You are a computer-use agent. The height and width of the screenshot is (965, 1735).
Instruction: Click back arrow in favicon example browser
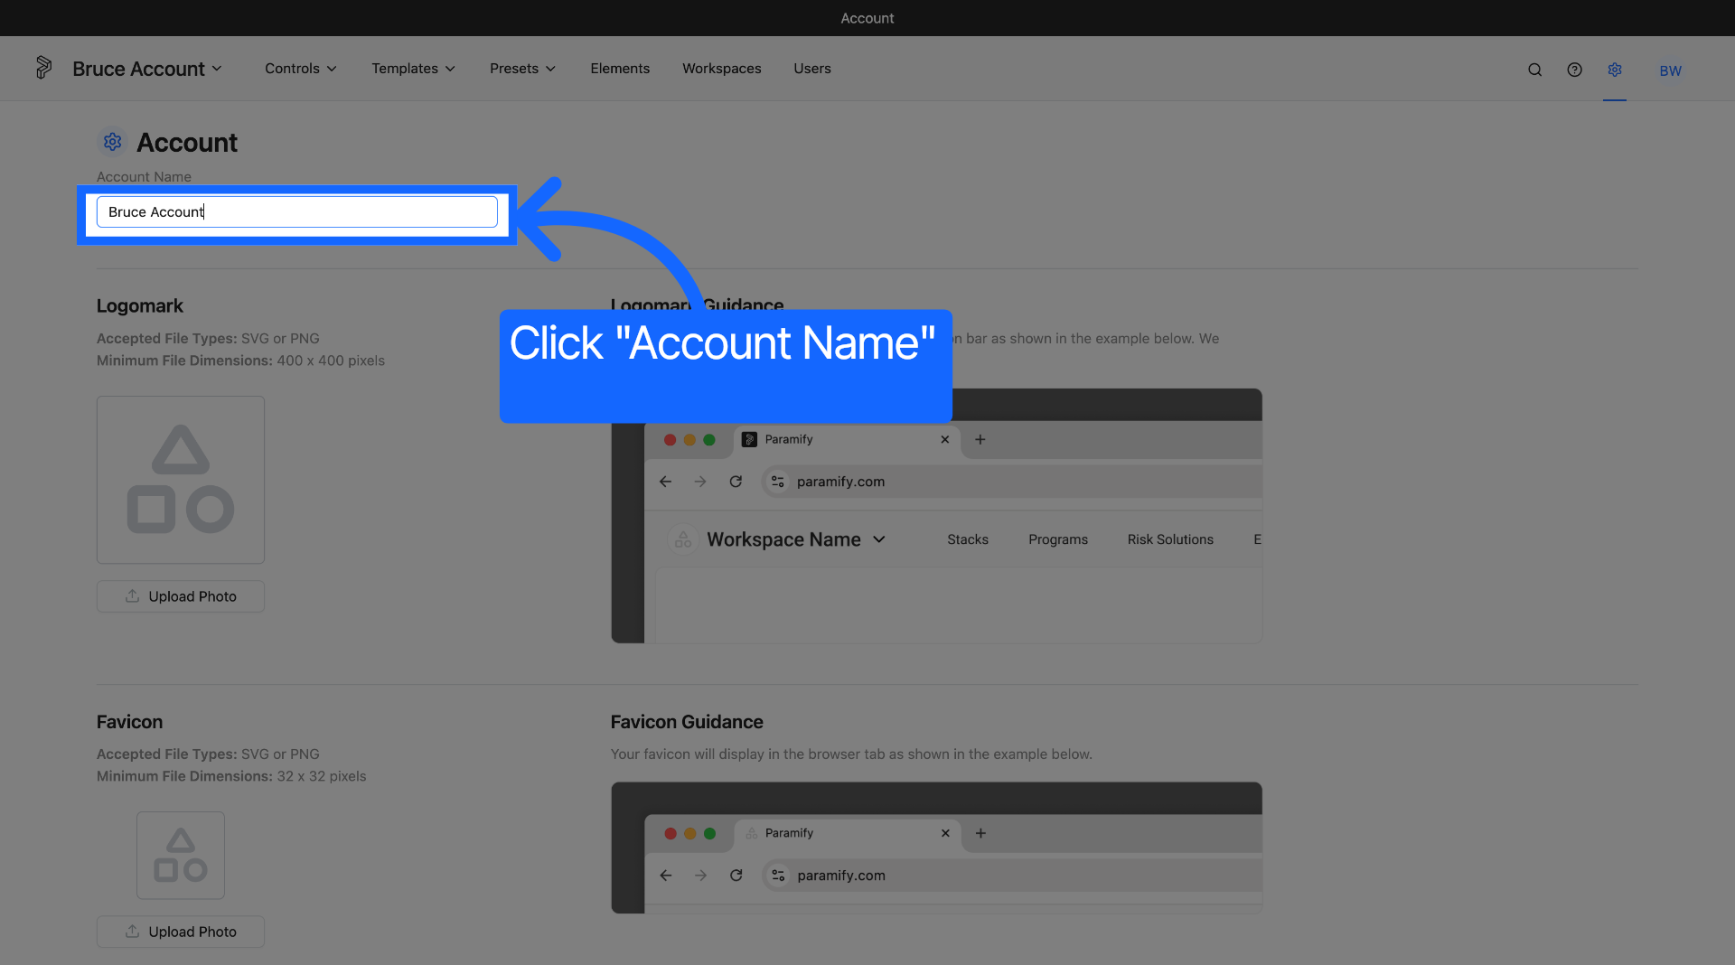(x=666, y=876)
